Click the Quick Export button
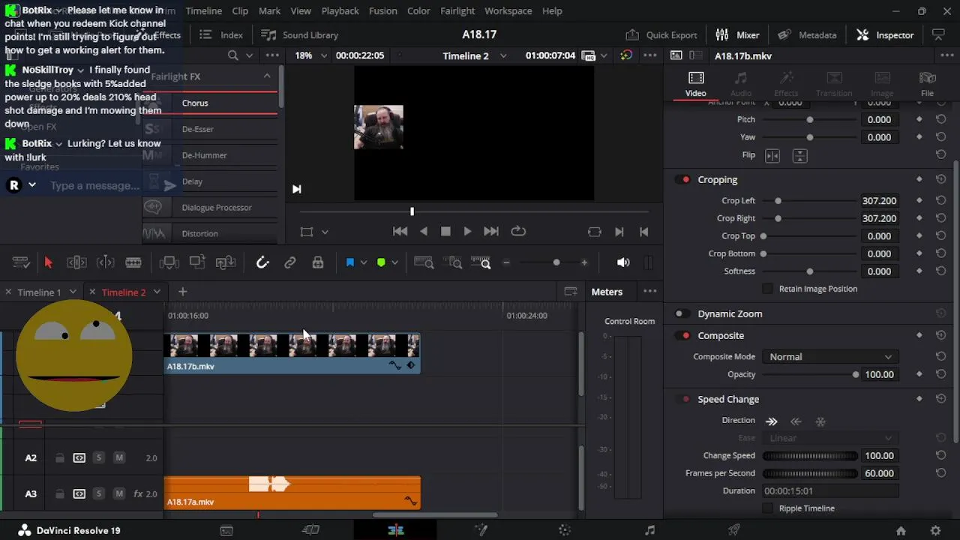 pos(661,34)
